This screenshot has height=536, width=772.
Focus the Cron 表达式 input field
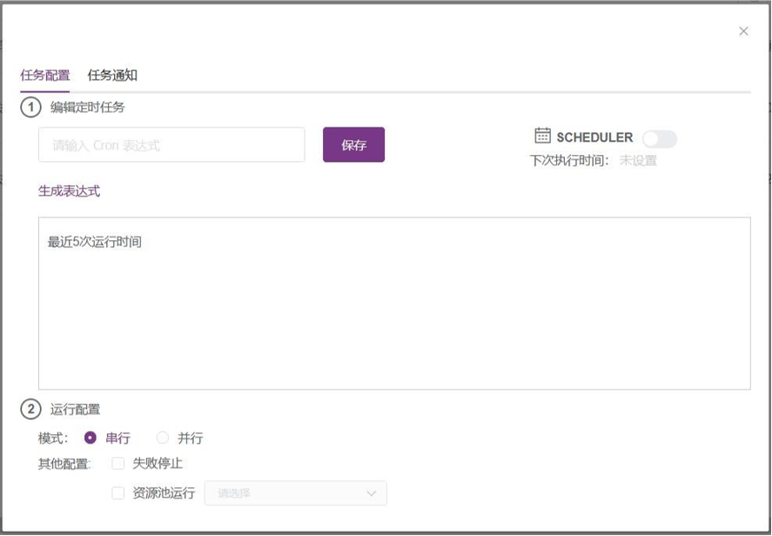point(171,144)
